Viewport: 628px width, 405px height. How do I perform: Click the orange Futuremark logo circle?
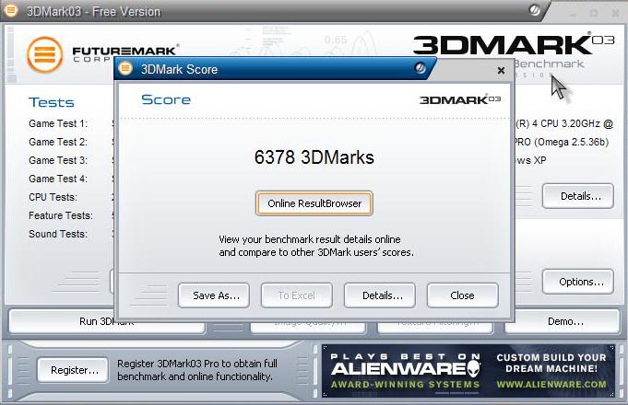click(45, 55)
